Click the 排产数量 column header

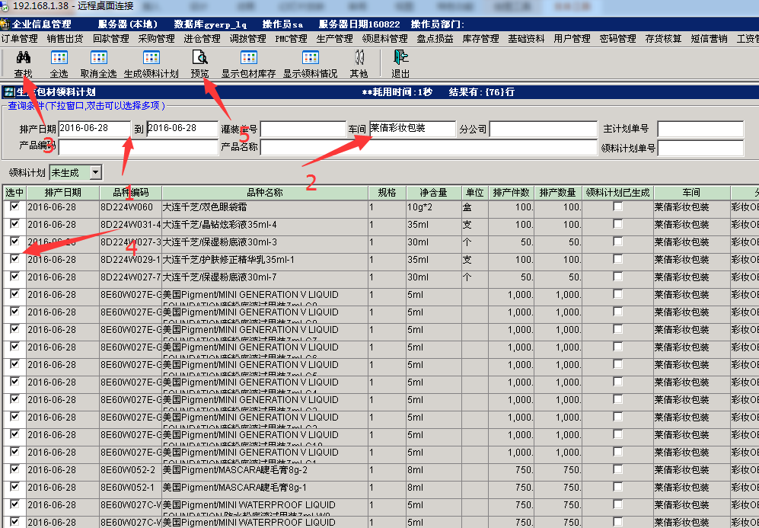[557, 193]
